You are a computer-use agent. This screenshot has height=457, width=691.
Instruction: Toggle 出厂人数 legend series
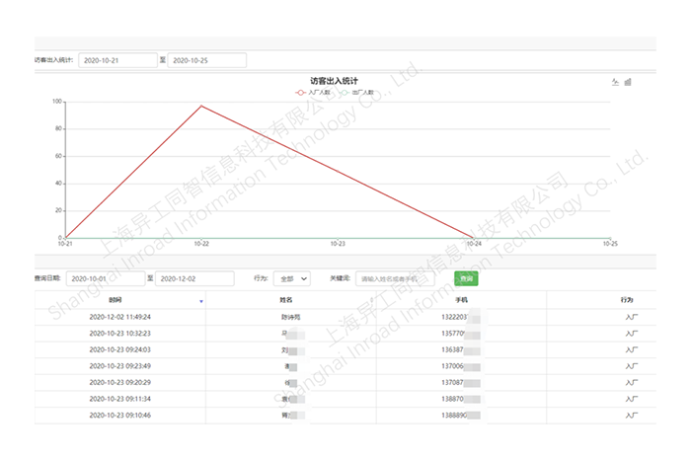[354, 92]
